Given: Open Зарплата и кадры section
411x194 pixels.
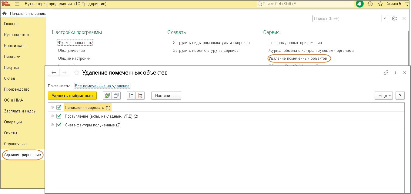Looking at the screenshot, I should tap(20, 111).
